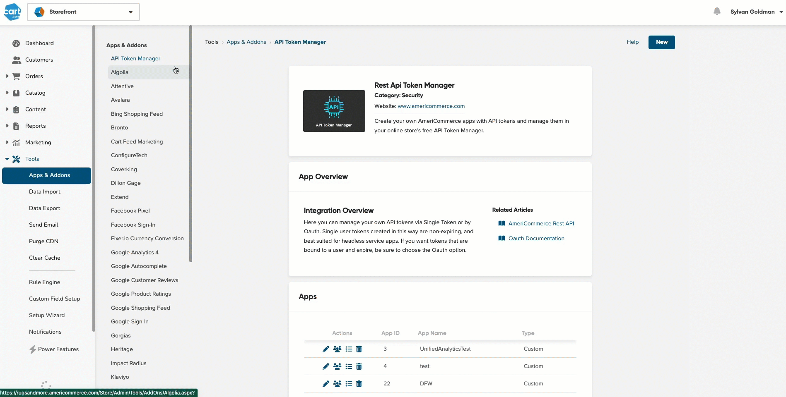The width and height of the screenshot is (786, 397).
Task: Click the API Token Manager thumbnail image
Action: [x=334, y=111]
